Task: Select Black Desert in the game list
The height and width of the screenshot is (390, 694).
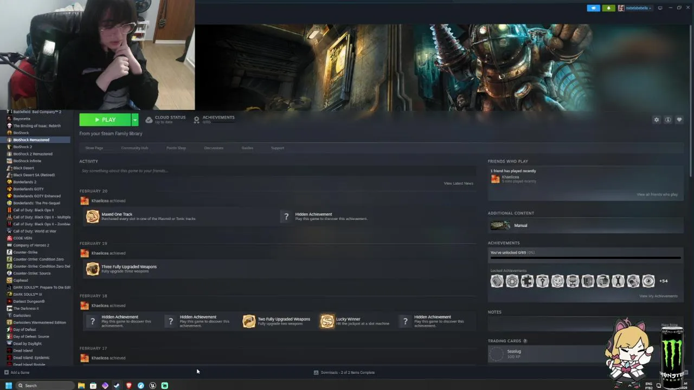Action: tap(23, 168)
